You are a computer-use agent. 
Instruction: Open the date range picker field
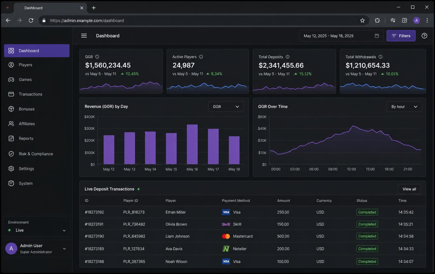coord(341,36)
